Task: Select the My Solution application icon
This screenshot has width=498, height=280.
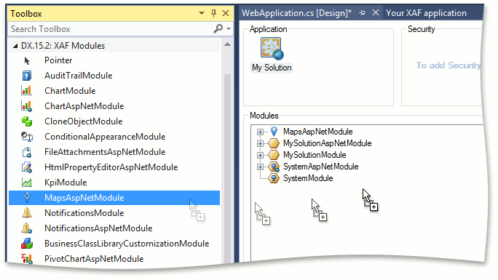Action: [272, 49]
